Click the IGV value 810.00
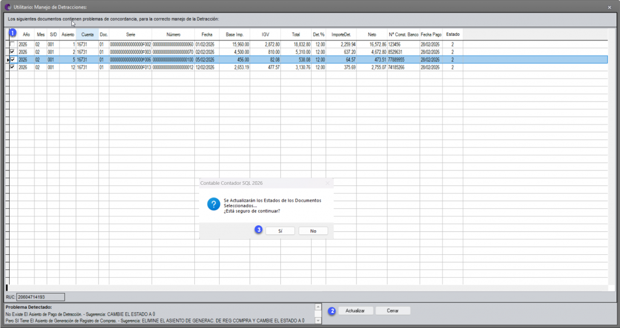 pos(265,52)
